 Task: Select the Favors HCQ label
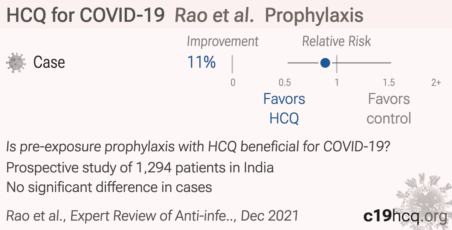click(x=284, y=109)
